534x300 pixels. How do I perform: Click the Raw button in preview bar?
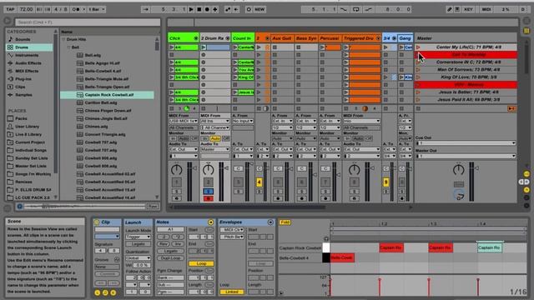tap(153, 207)
